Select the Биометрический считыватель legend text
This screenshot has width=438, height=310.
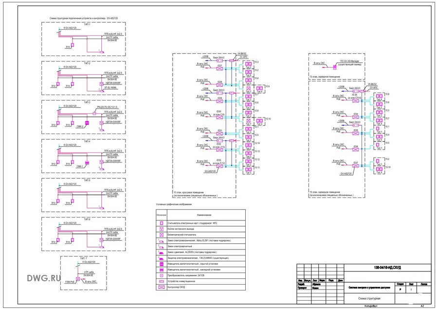[x=182, y=235]
